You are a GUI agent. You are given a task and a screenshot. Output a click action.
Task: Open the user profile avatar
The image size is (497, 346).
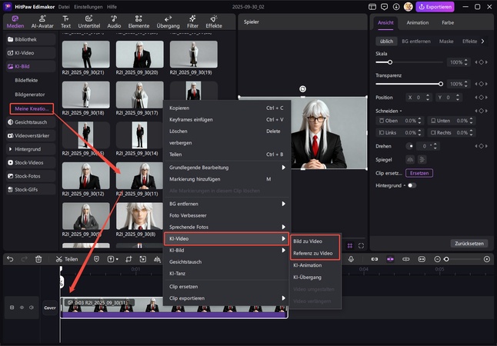click(x=409, y=7)
